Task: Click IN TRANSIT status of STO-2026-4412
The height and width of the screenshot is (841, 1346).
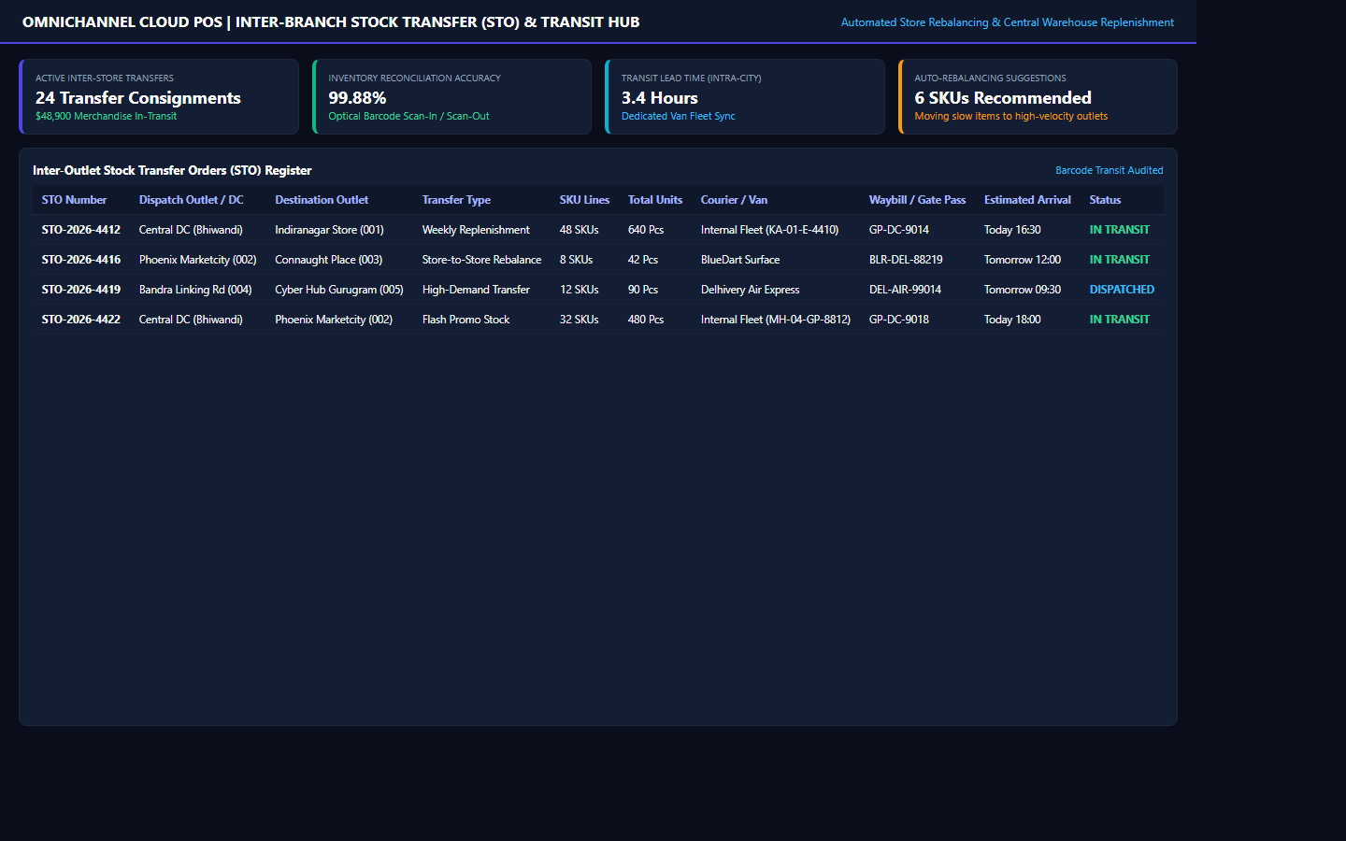Action: pyautogui.click(x=1120, y=230)
